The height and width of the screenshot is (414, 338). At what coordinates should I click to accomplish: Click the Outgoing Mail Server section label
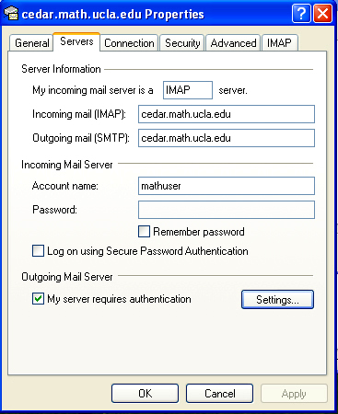point(67,277)
